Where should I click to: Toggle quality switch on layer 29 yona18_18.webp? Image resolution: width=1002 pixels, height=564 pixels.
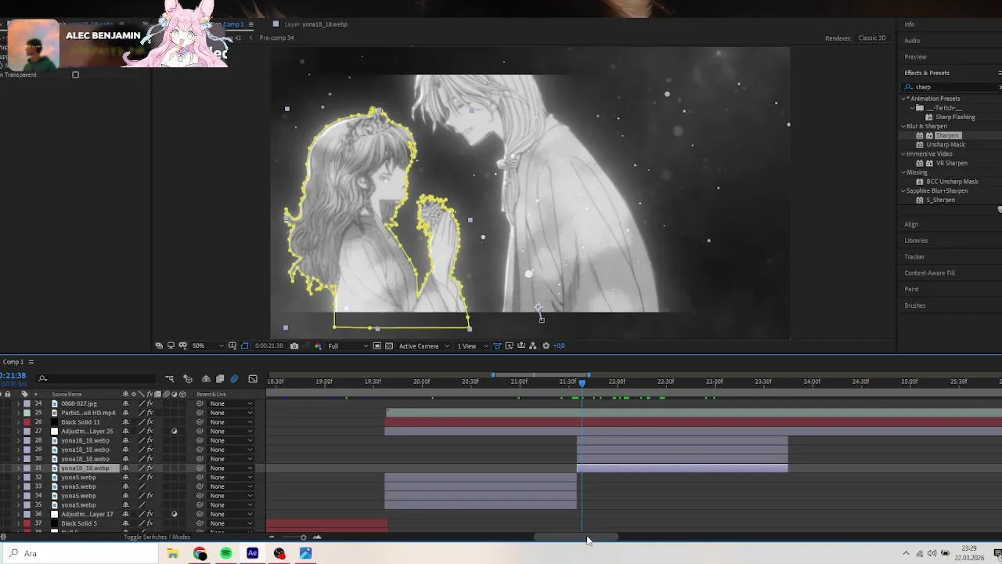(142, 450)
